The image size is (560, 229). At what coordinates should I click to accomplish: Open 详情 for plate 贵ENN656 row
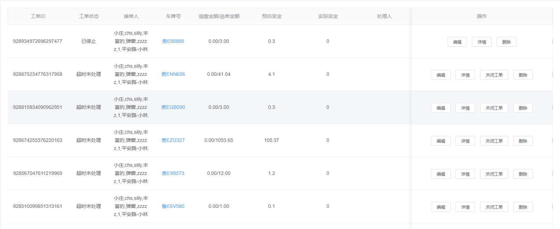[x=465, y=75]
